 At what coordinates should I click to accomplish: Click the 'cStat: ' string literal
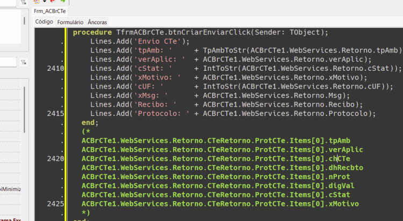153,69
